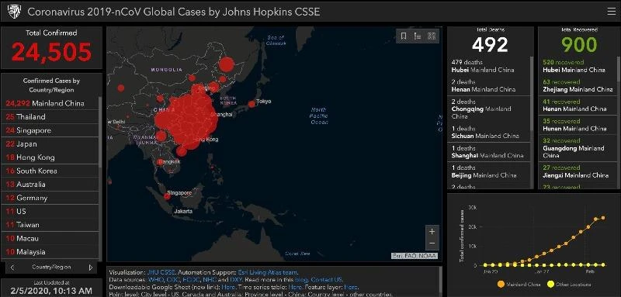Select Sichuan 1 deaths entry
This screenshot has height=297, width=621.
(x=488, y=132)
